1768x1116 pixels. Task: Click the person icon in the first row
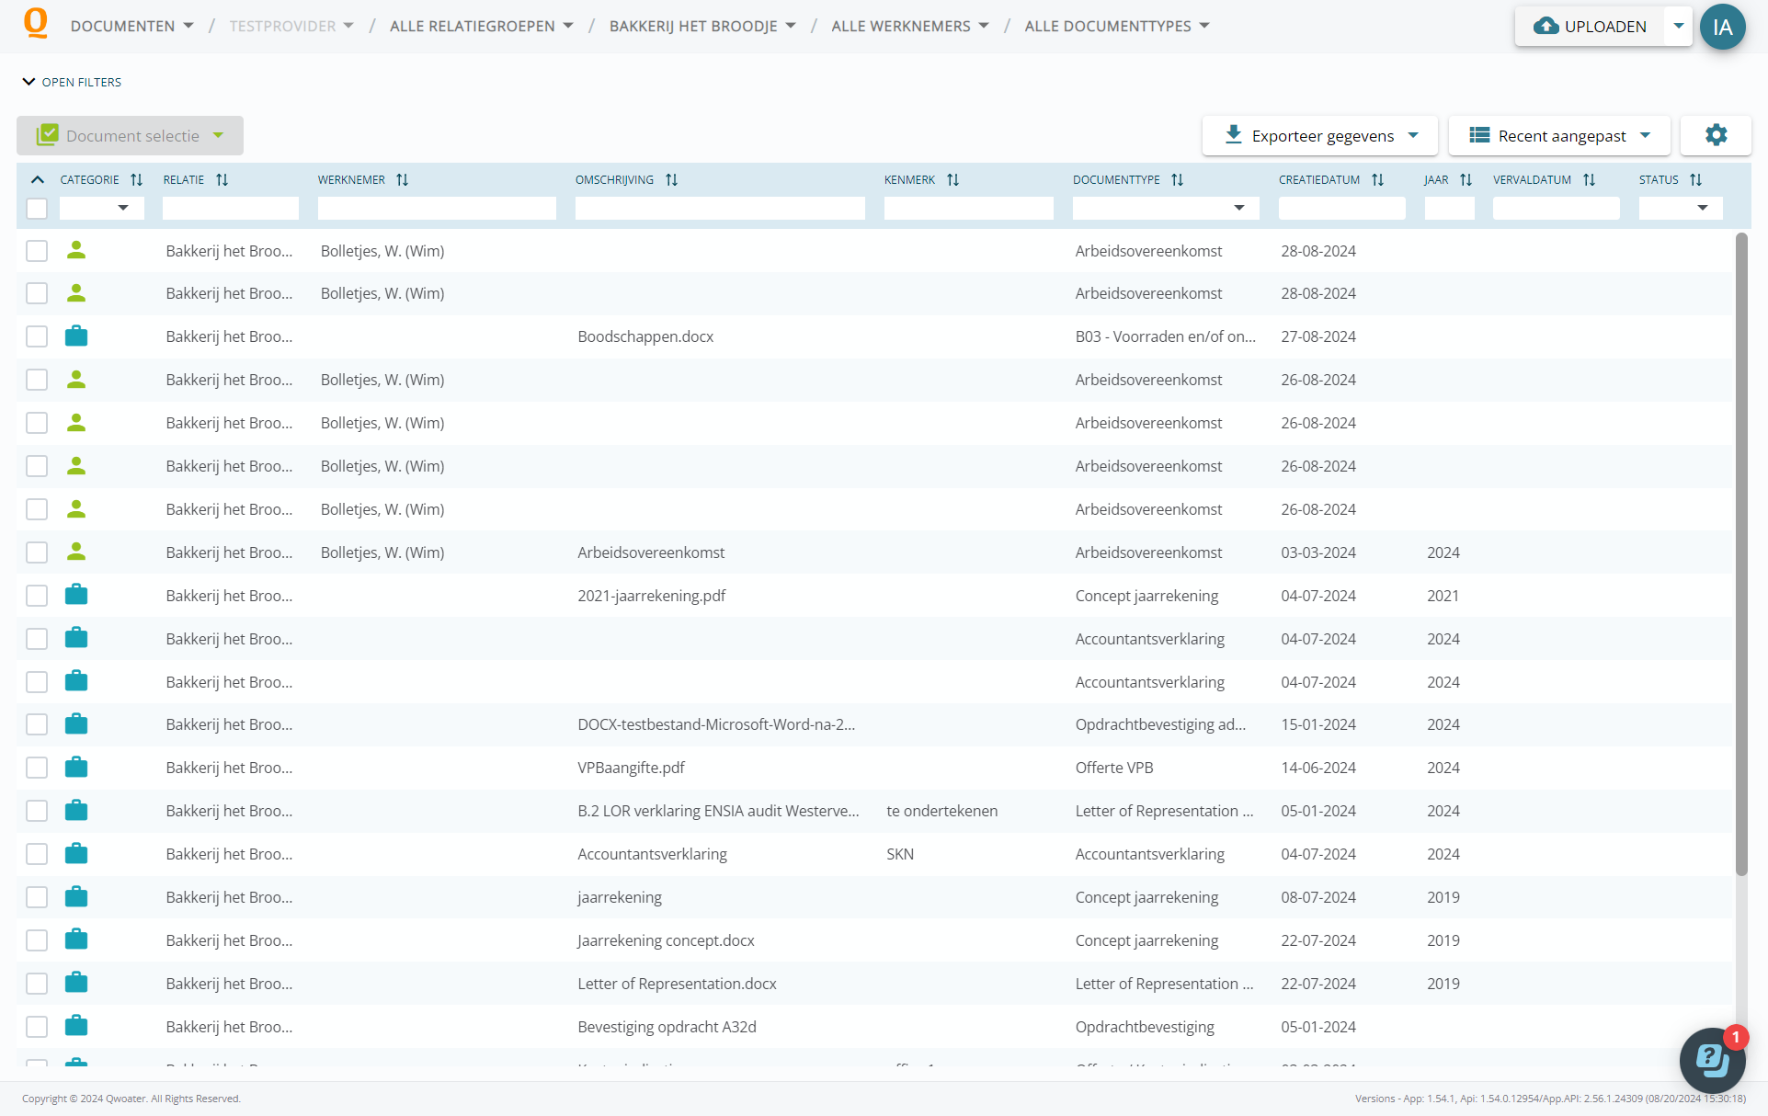tap(76, 251)
